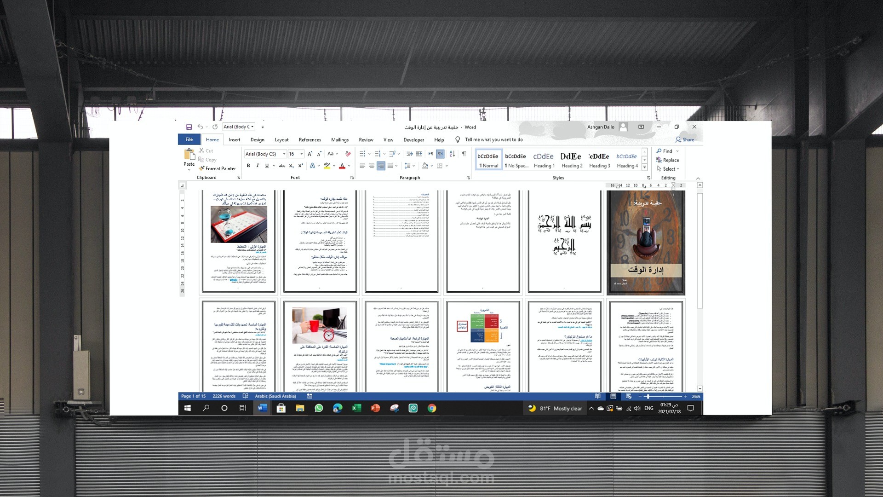Screen dimensions: 883x497
Task: Toggle Bold formatting
Action: pos(248,166)
